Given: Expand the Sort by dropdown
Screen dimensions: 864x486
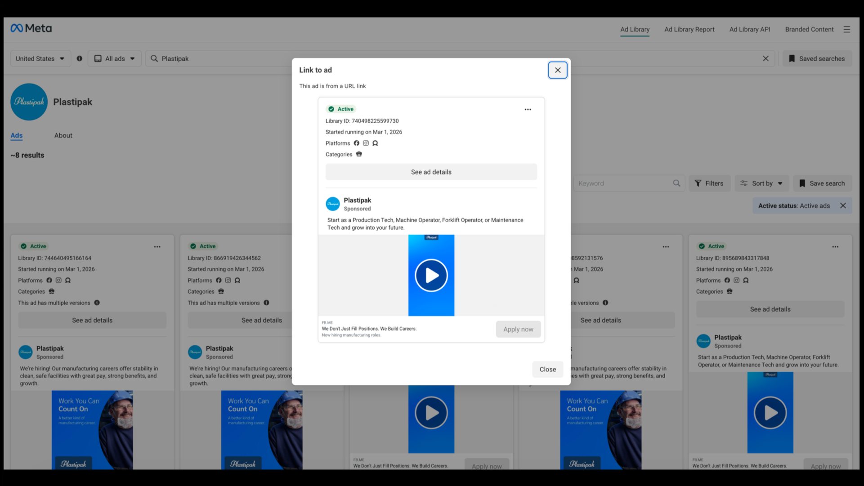Looking at the screenshot, I should pos(761,183).
